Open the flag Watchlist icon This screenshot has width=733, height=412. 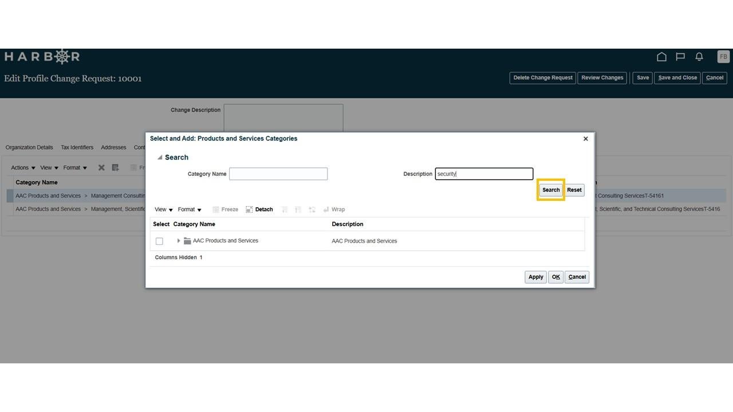(x=680, y=57)
